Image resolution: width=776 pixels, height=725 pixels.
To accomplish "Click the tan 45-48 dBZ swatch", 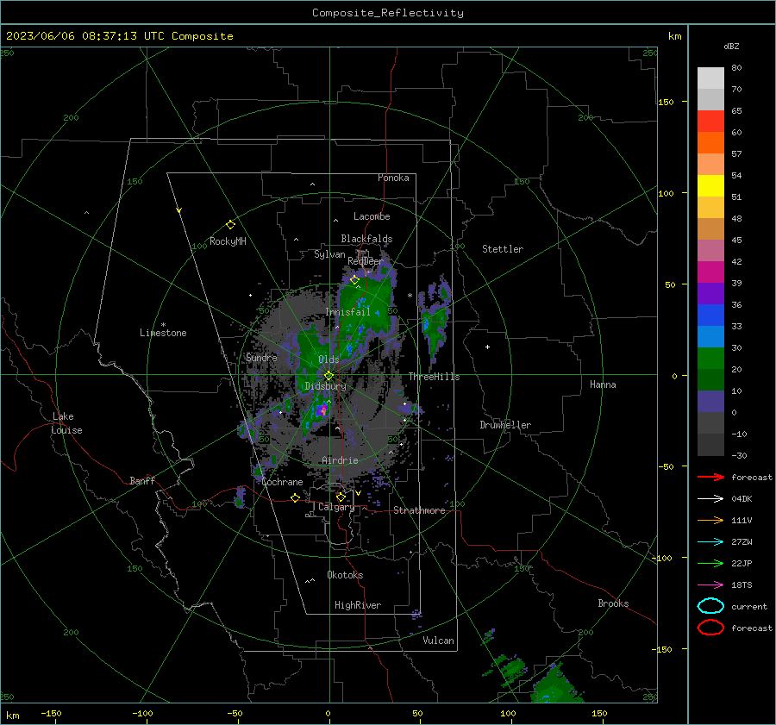I will tap(710, 228).
